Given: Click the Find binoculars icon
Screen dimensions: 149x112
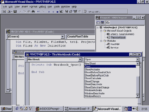Looking at the screenshot, I should point(33,11).
